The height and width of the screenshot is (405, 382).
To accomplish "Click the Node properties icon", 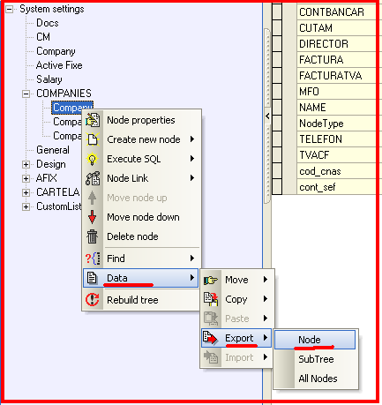I will tap(93, 120).
